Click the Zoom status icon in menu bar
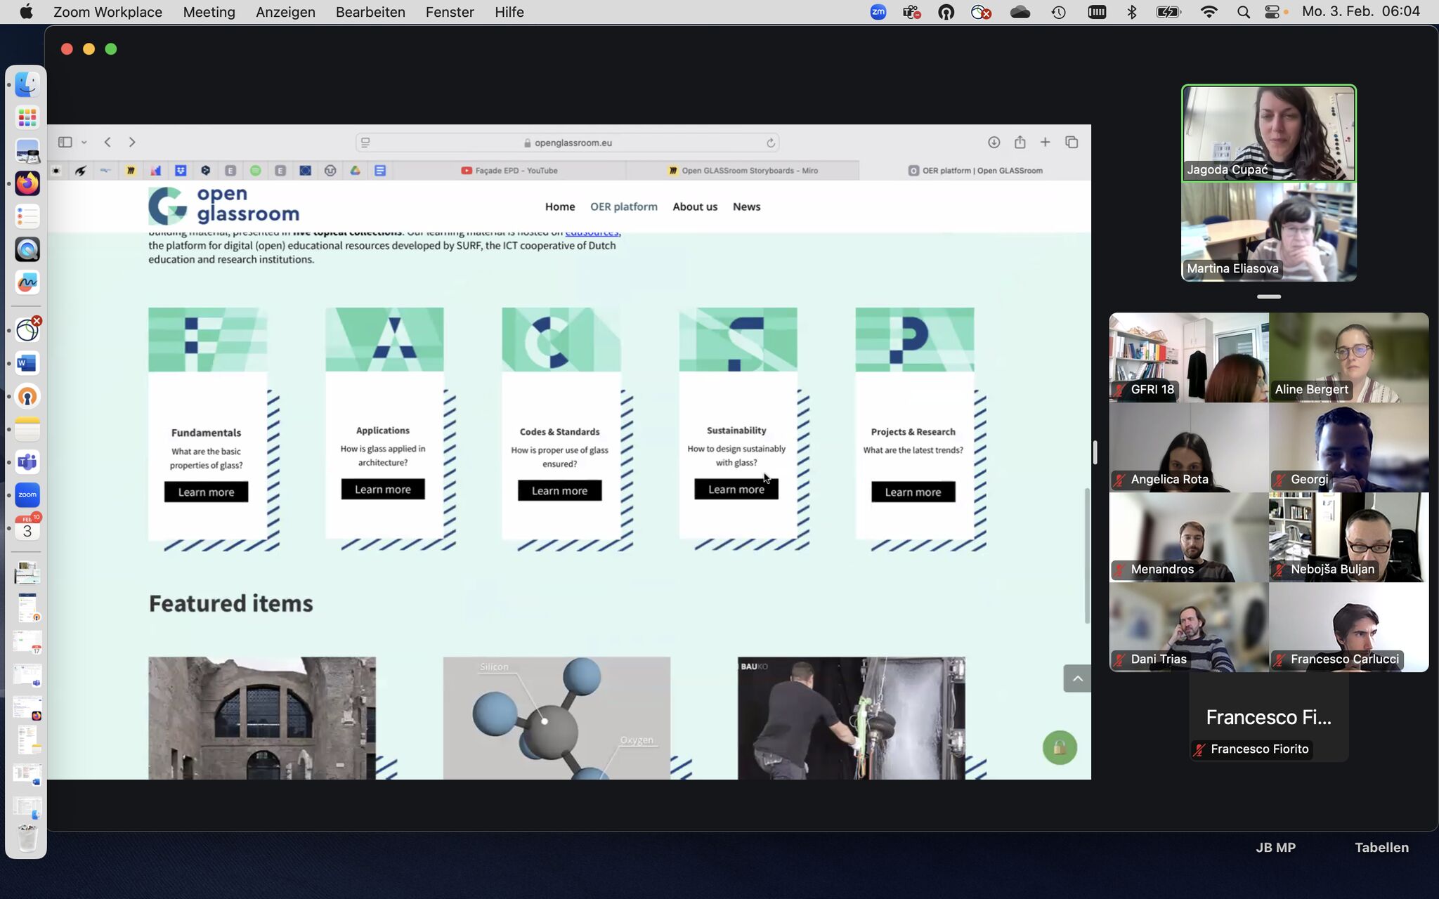The image size is (1439, 899). pos(878,12)
